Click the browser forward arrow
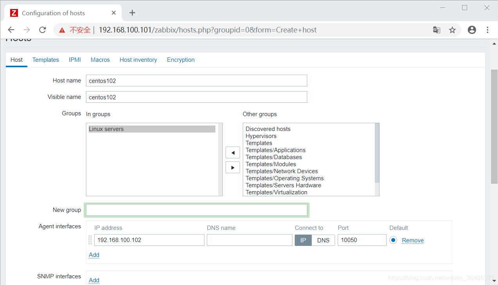 (x=27, y=30)
